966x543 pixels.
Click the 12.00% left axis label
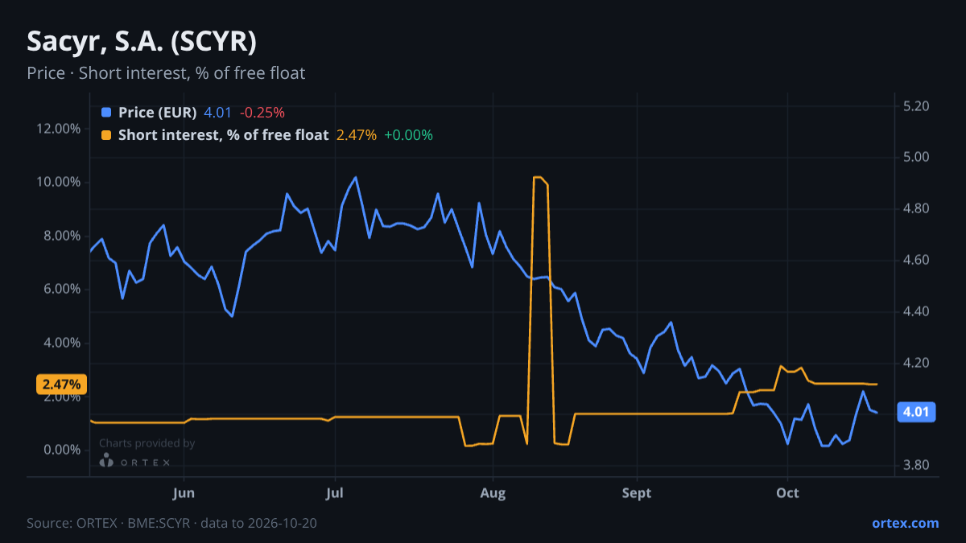point(59,129)
